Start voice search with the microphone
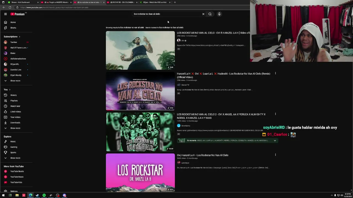The image size is (353, 198). (219, 14)
